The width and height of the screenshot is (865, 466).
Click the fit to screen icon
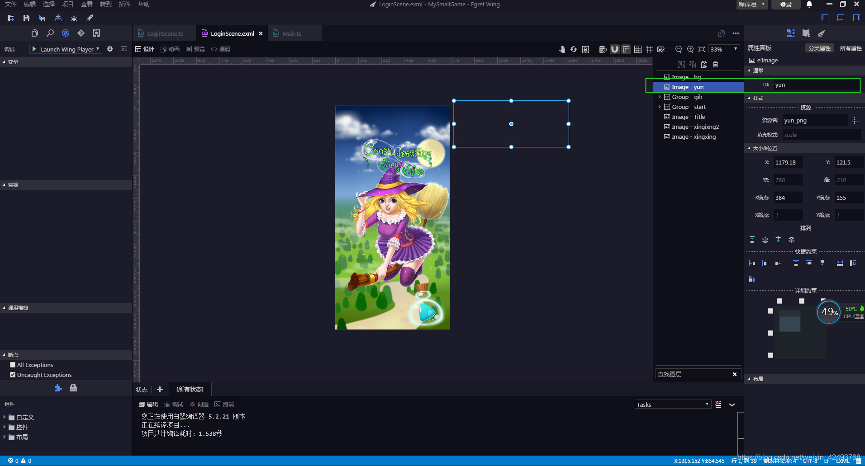[x=702, y=49]
